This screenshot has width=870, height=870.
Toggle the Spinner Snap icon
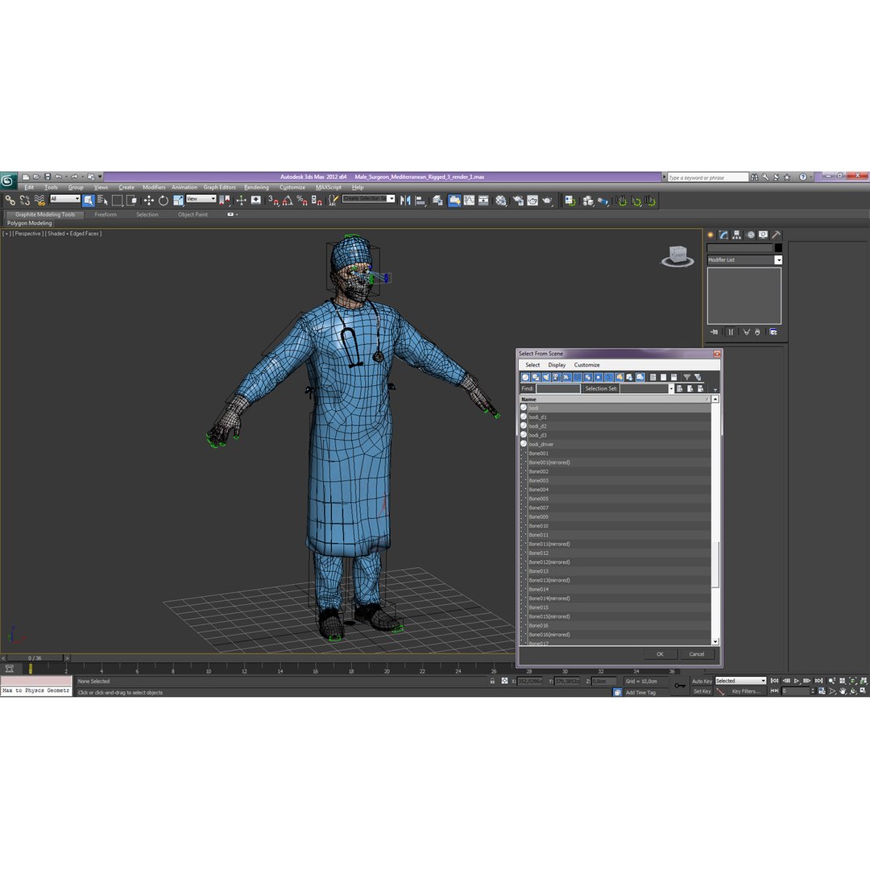point(317,201)
